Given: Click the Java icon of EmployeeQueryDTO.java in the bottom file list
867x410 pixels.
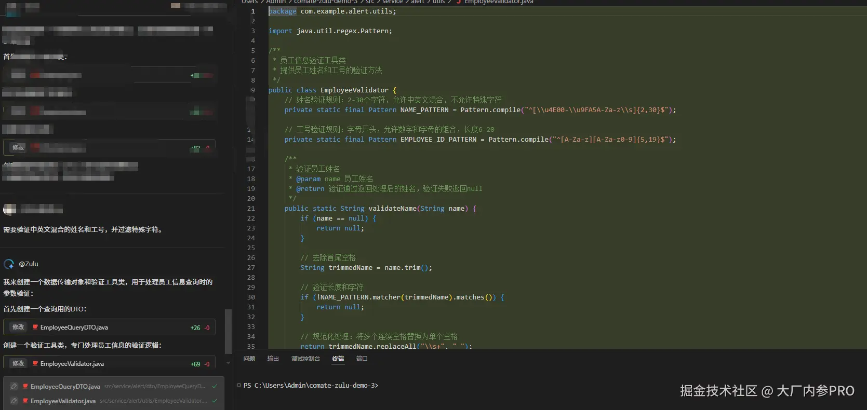Looking at the screenshot, I should 25,387.
